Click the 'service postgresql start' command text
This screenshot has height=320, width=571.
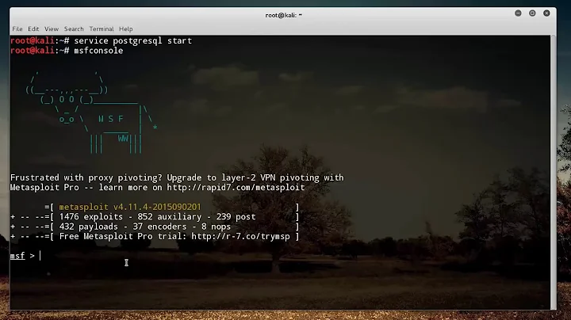point(132,40)
